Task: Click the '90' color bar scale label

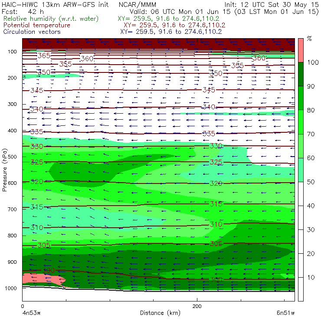Action: pos(311,86)
